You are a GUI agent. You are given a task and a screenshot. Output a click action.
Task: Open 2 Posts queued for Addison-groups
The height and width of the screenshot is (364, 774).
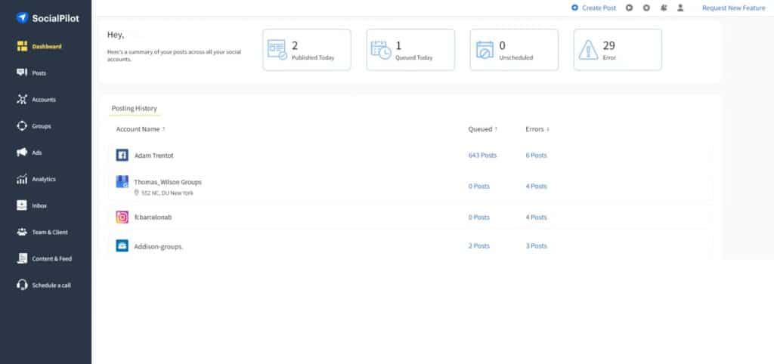click(x=478, y=246)
